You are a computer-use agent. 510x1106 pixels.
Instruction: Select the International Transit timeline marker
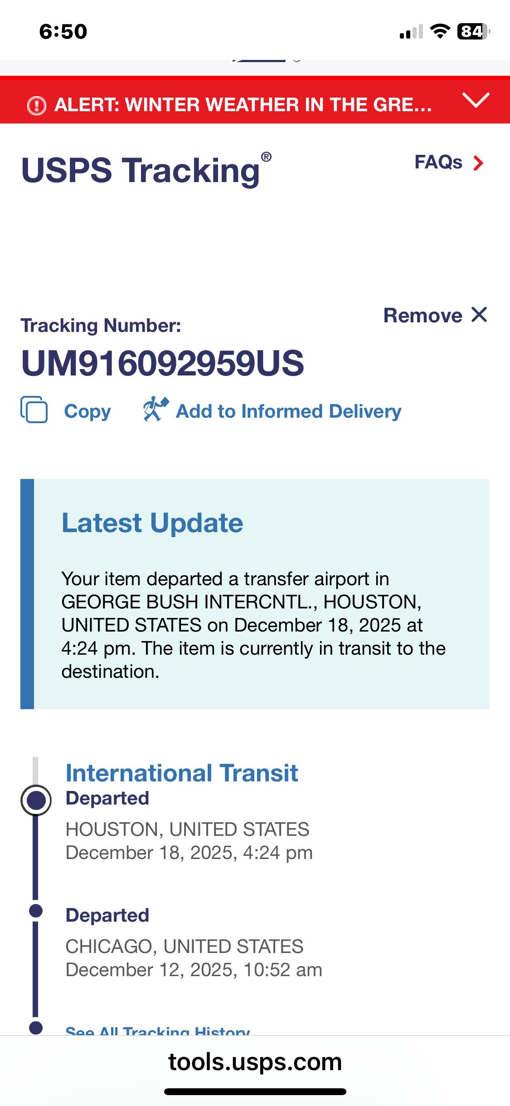[x=36, y=800]
